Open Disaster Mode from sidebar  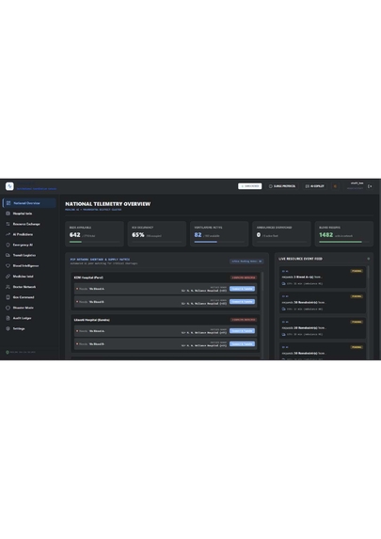(29, 308)
